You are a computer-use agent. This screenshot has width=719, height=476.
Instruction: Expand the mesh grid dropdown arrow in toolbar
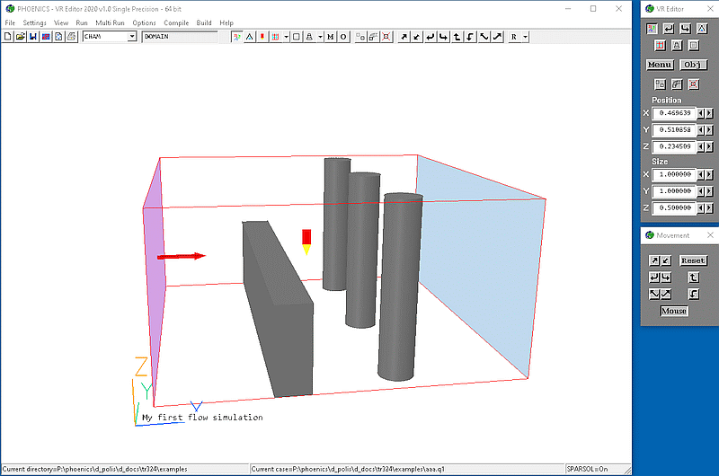287,37
